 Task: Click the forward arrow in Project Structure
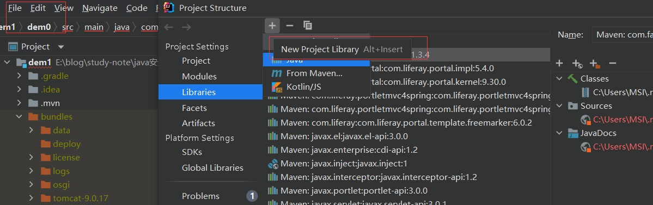(x=187, y=27)
